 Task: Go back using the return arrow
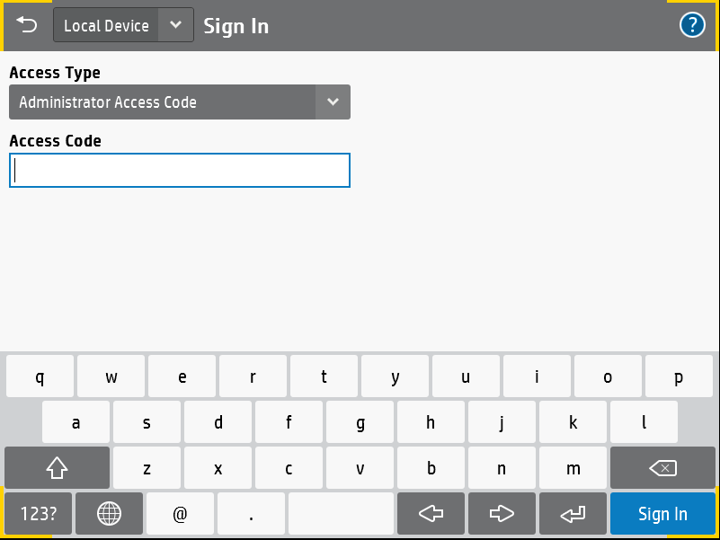pyautogui.click(x=26, y=24)
